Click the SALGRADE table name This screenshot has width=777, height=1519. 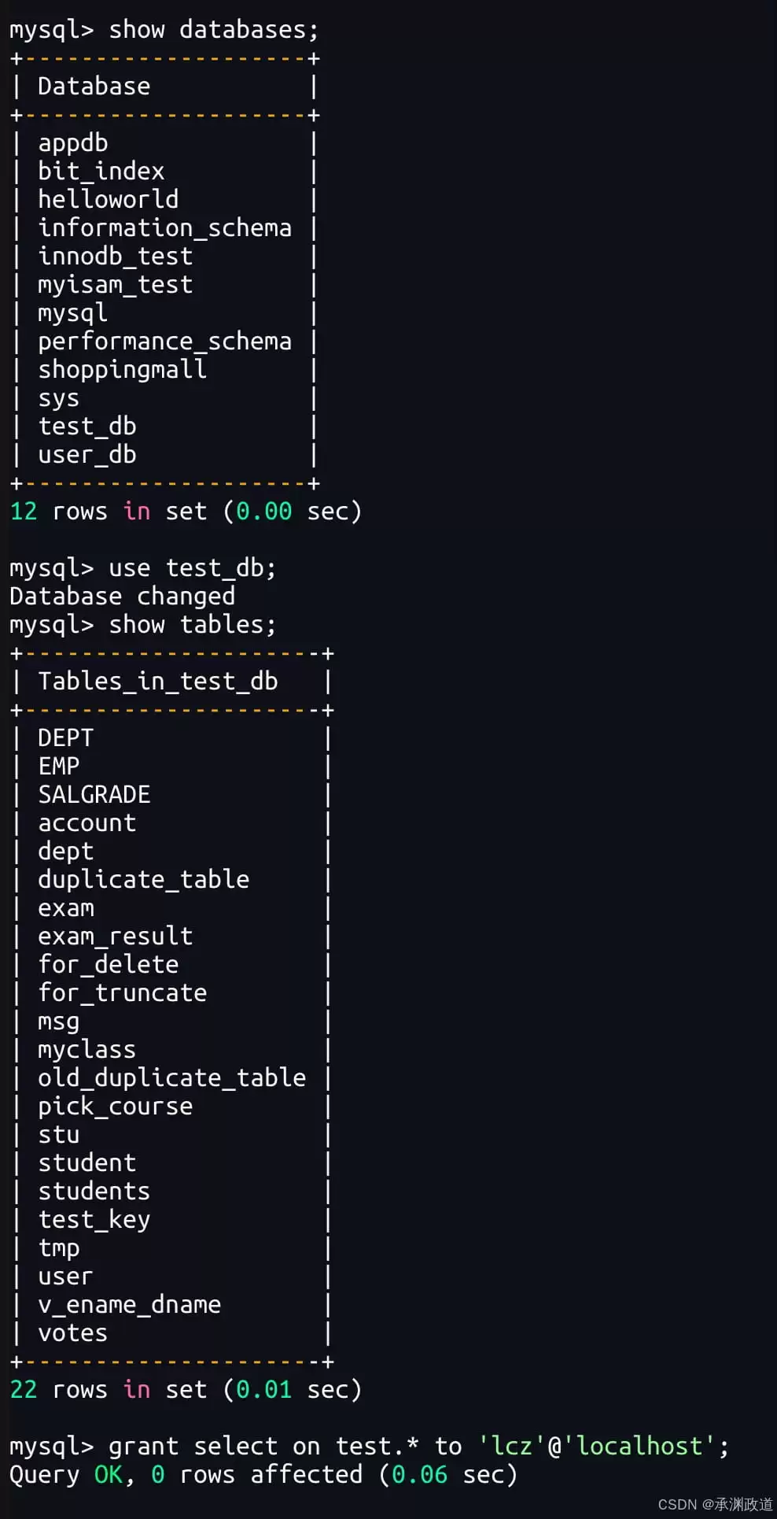coord(94,795)
